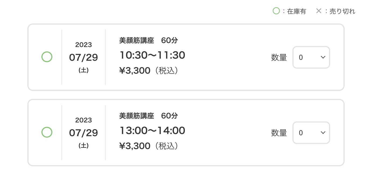This screenshot has width=372, height=183.
Task: Click the (土) weekday in the 13:00 session card
Action: pyautogui.click(x=84, y=146)
